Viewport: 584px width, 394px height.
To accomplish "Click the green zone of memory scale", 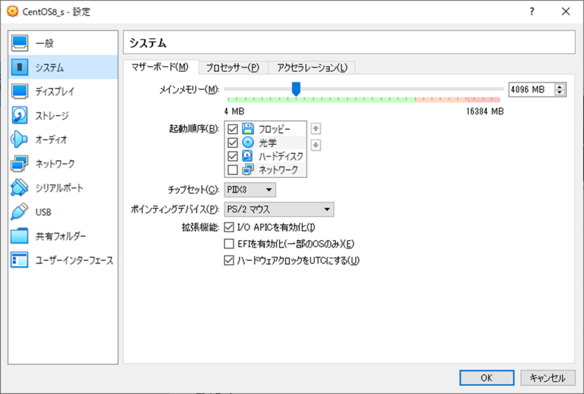I will click(x=321, y=99).
